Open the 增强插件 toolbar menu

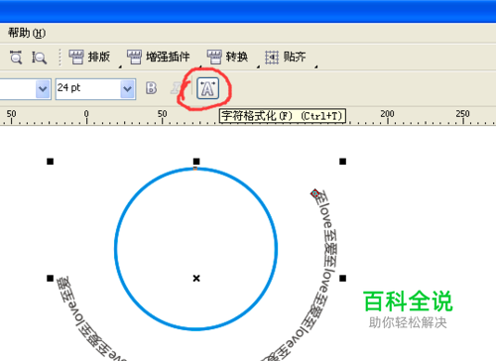[159, 57]
